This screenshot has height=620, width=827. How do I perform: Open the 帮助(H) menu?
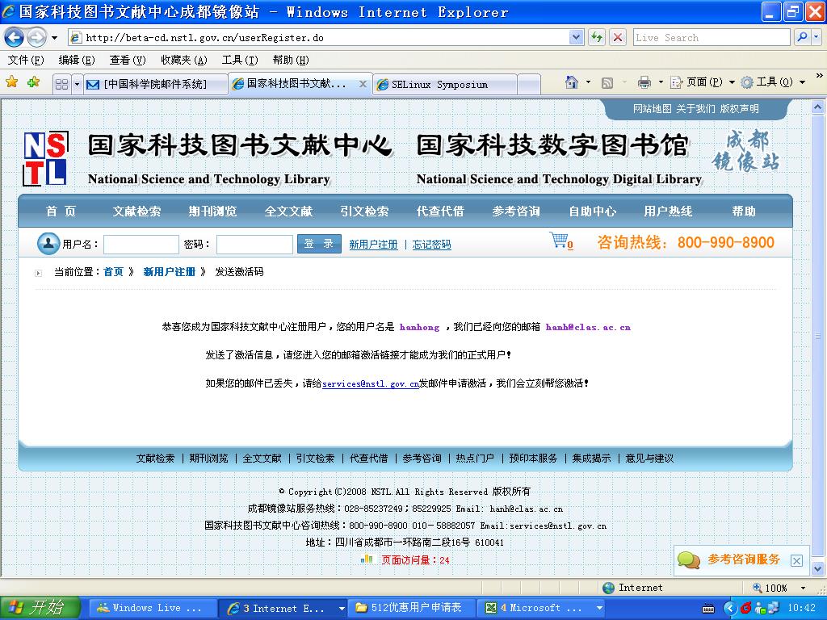[x=291, y=60]
